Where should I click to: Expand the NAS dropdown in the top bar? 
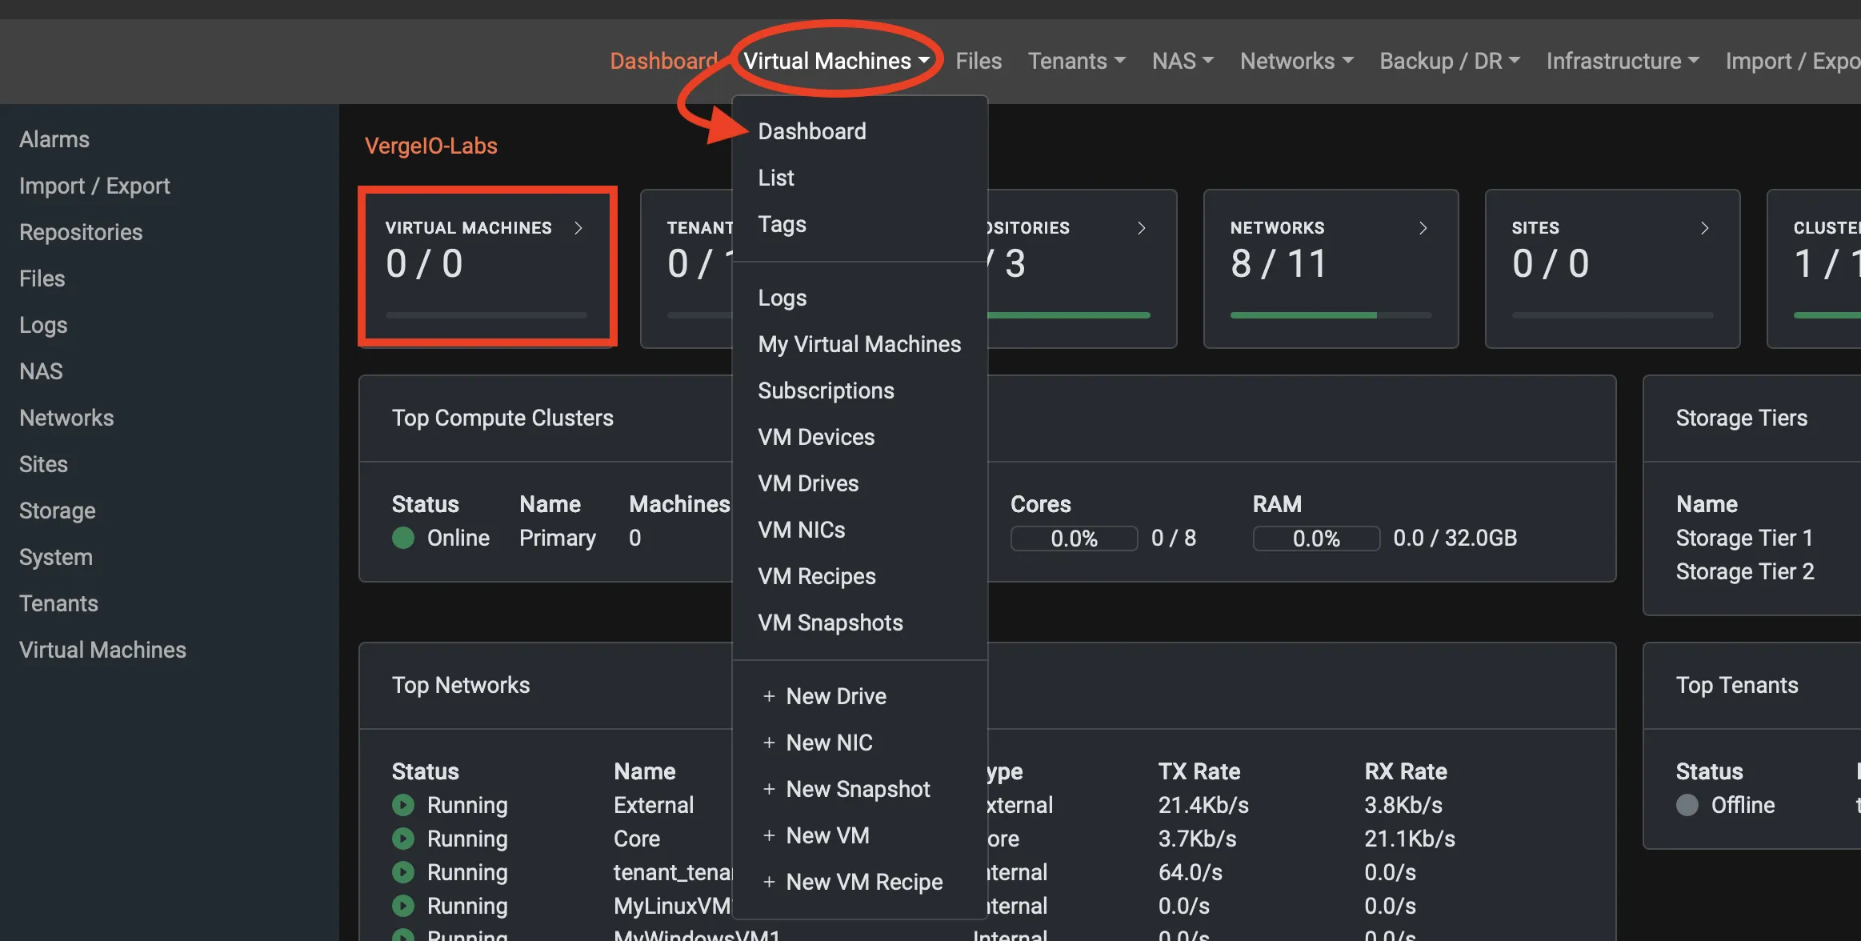[1182, 60]
